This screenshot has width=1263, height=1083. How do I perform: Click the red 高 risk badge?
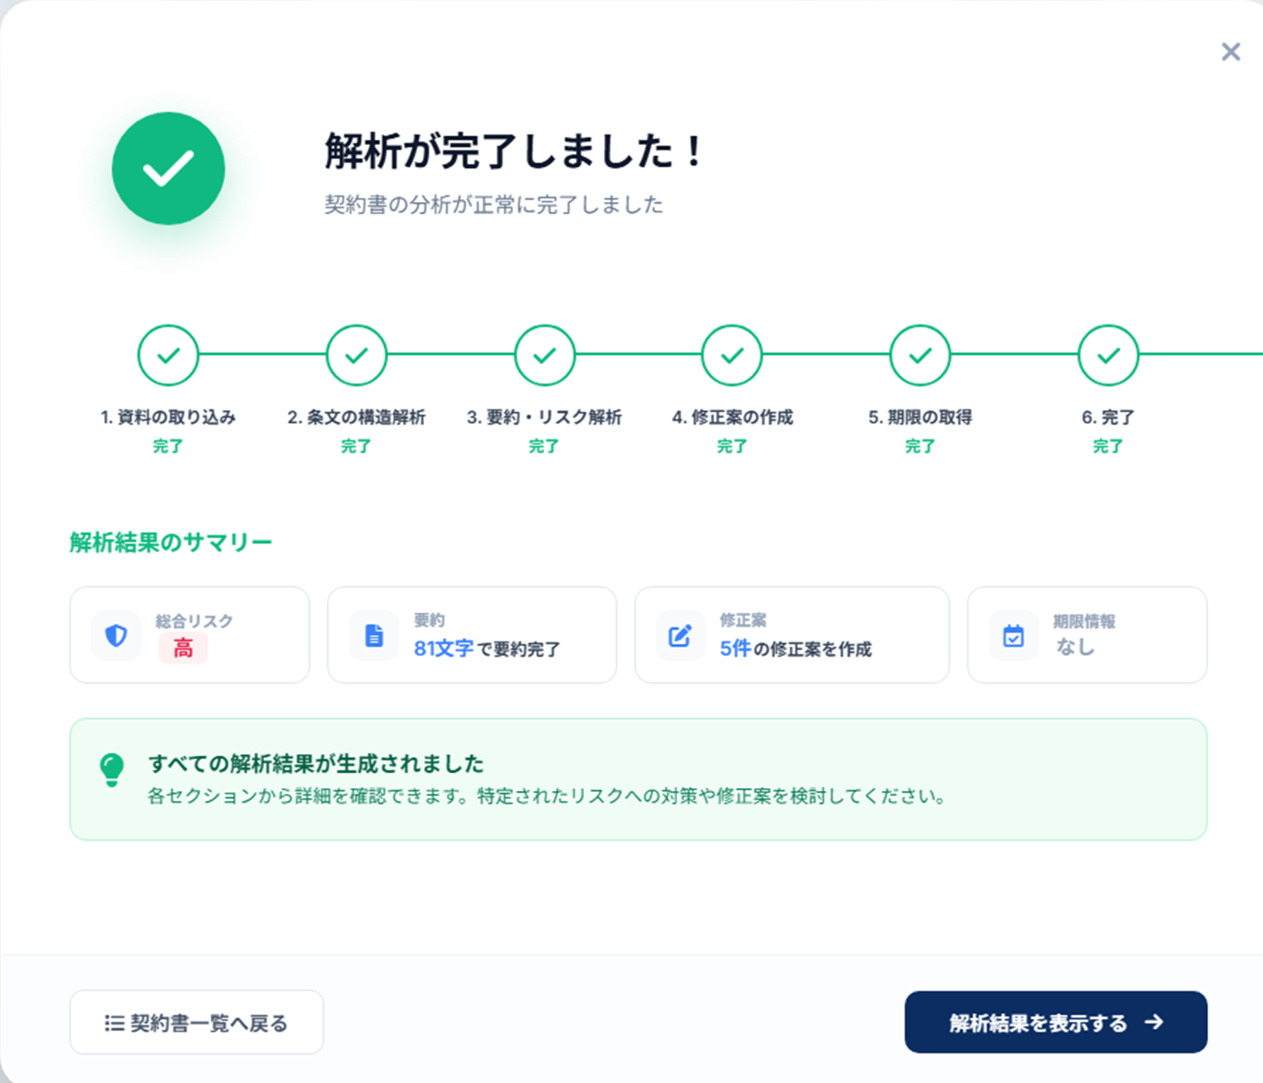coord(183,648)
